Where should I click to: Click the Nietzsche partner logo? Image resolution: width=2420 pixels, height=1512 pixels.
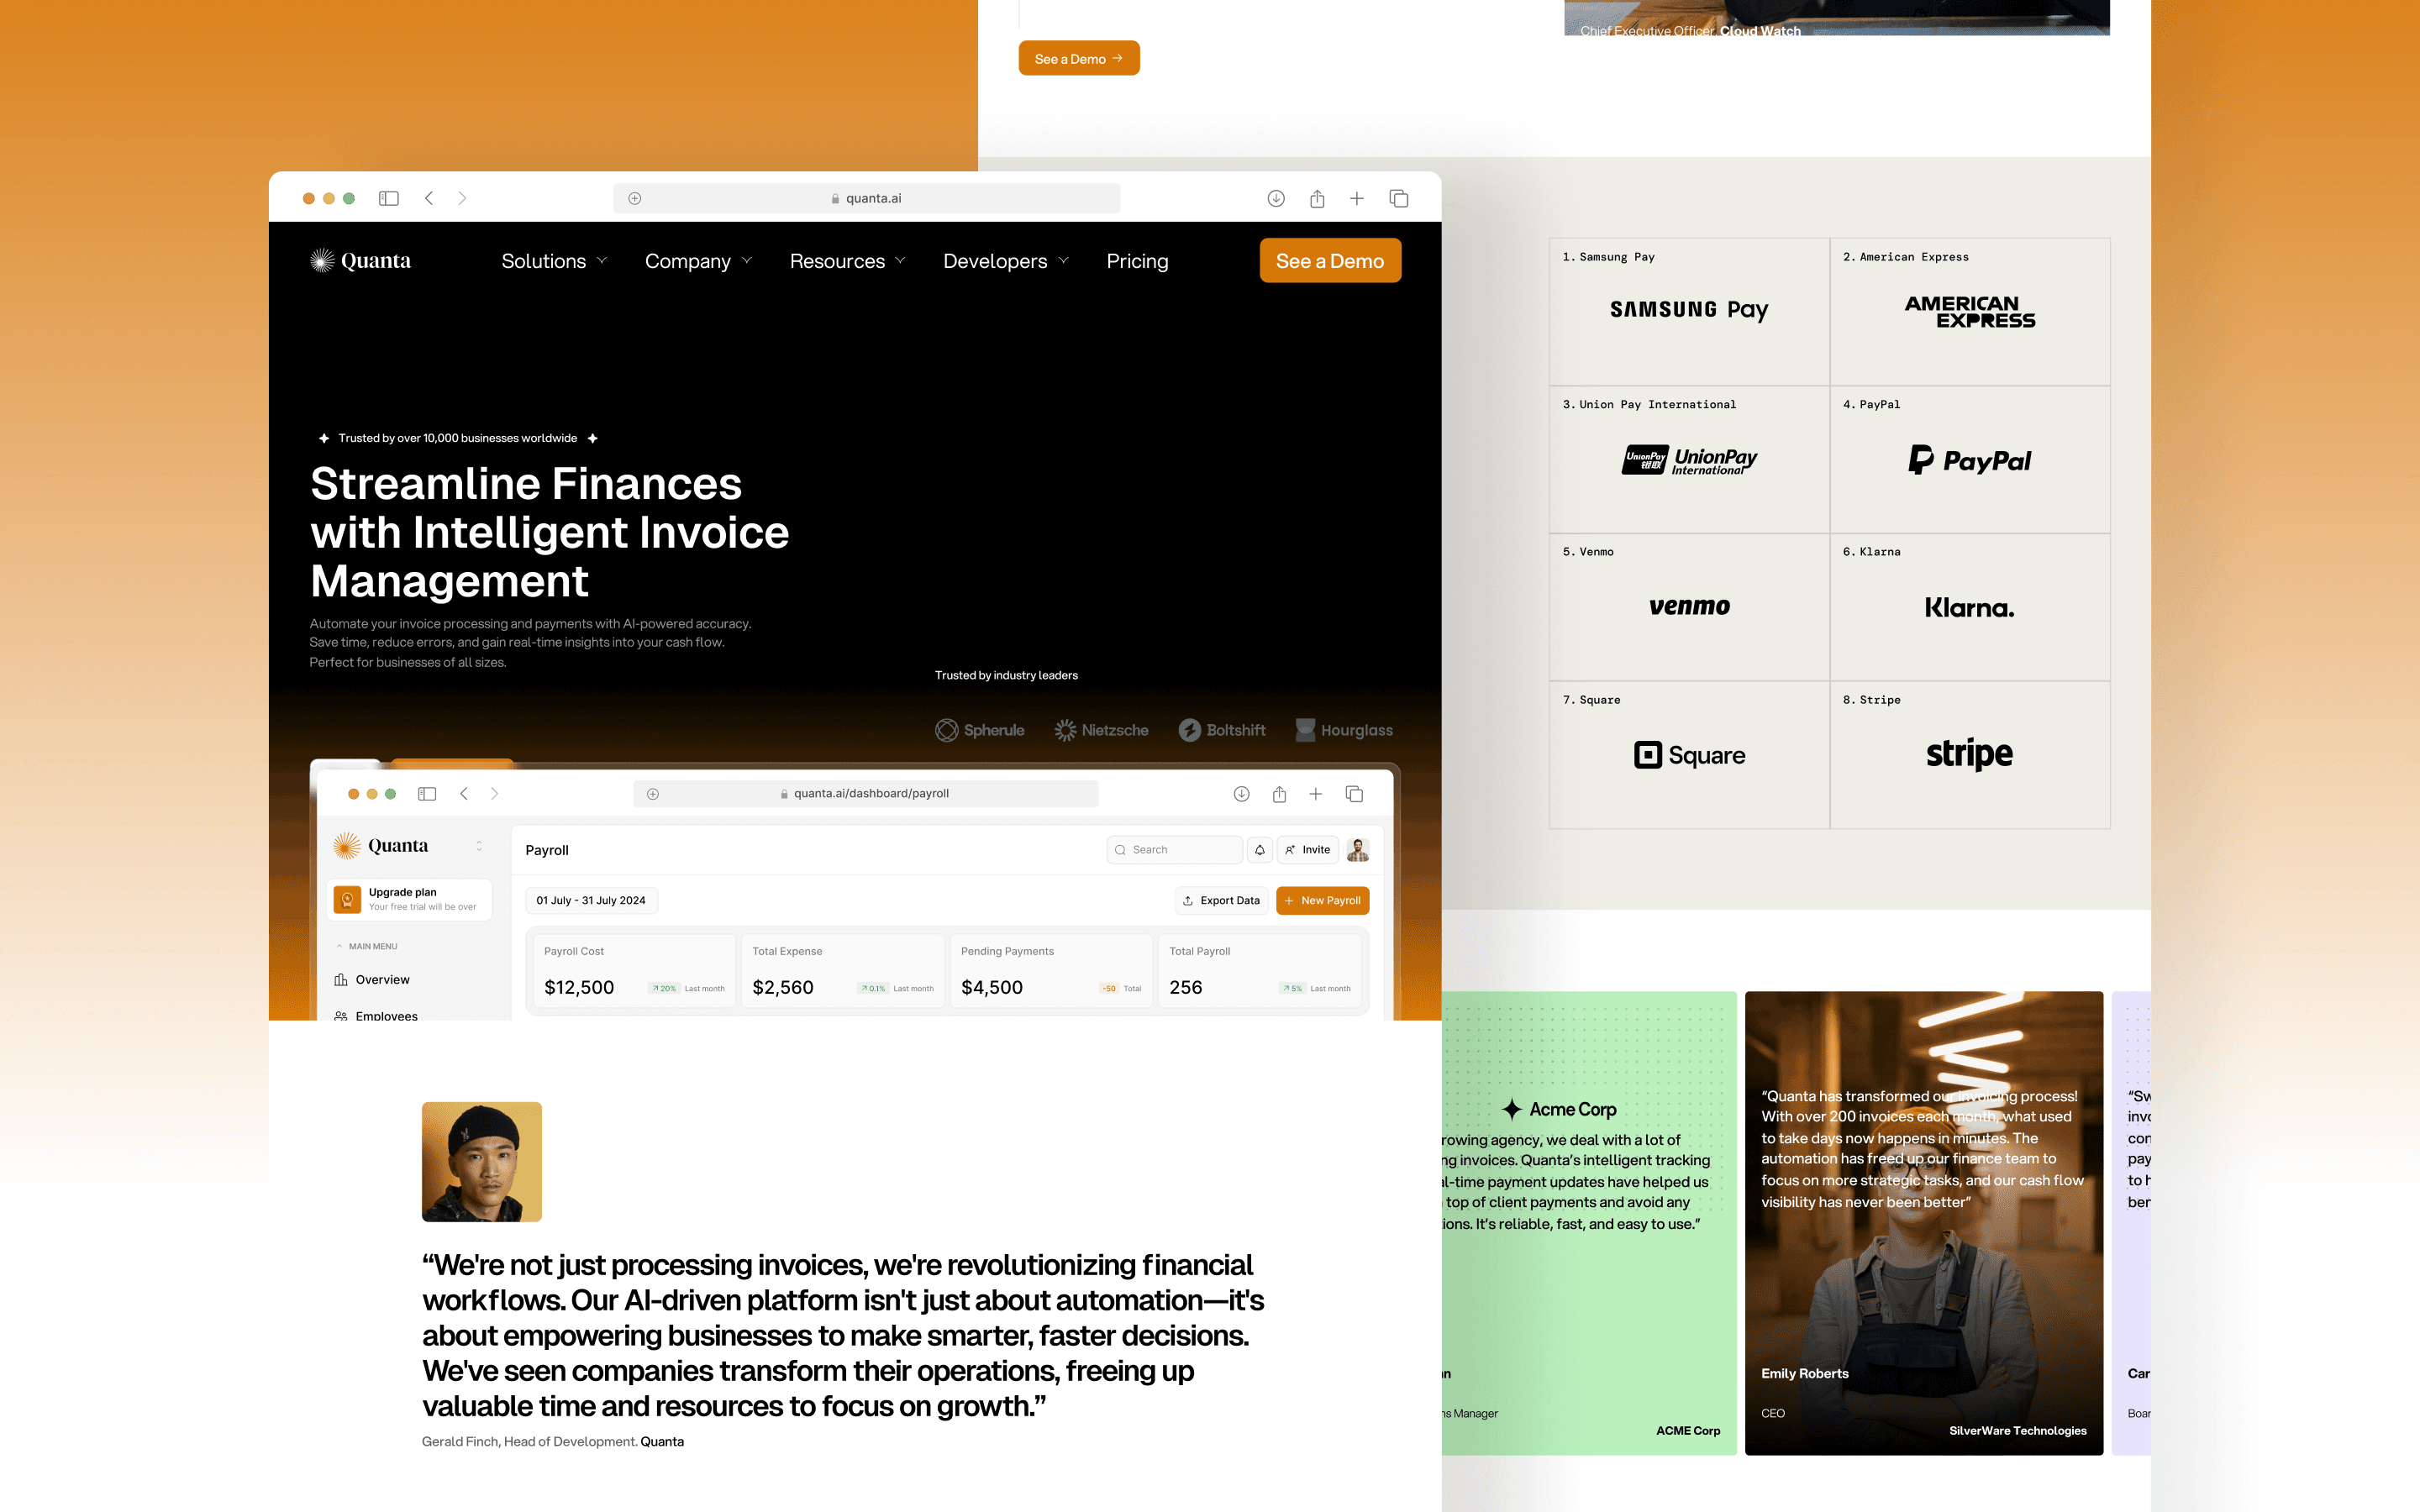click(x=1101, y=730)
